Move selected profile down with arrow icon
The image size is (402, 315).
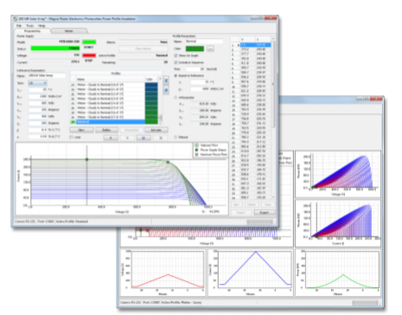[166, 90]
